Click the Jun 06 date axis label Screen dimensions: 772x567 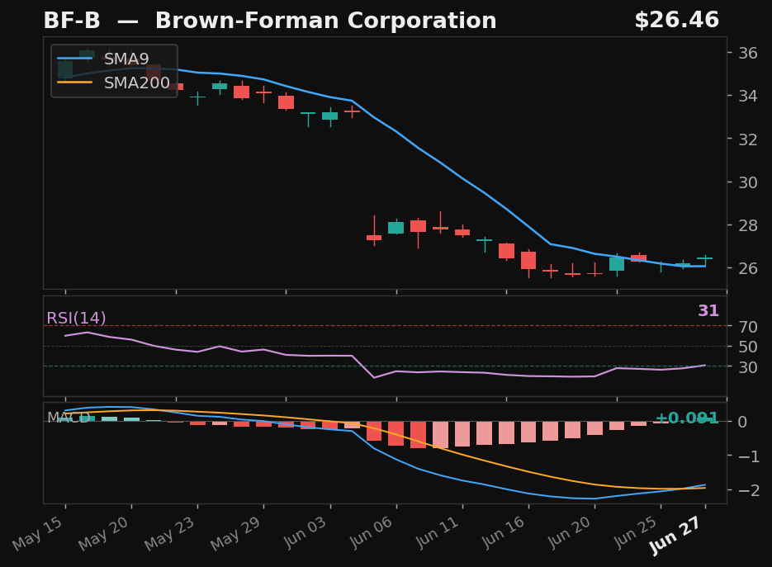point(370,532)
